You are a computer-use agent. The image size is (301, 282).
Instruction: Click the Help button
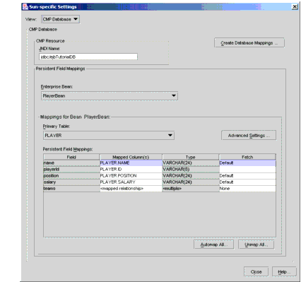coord(284,271)
